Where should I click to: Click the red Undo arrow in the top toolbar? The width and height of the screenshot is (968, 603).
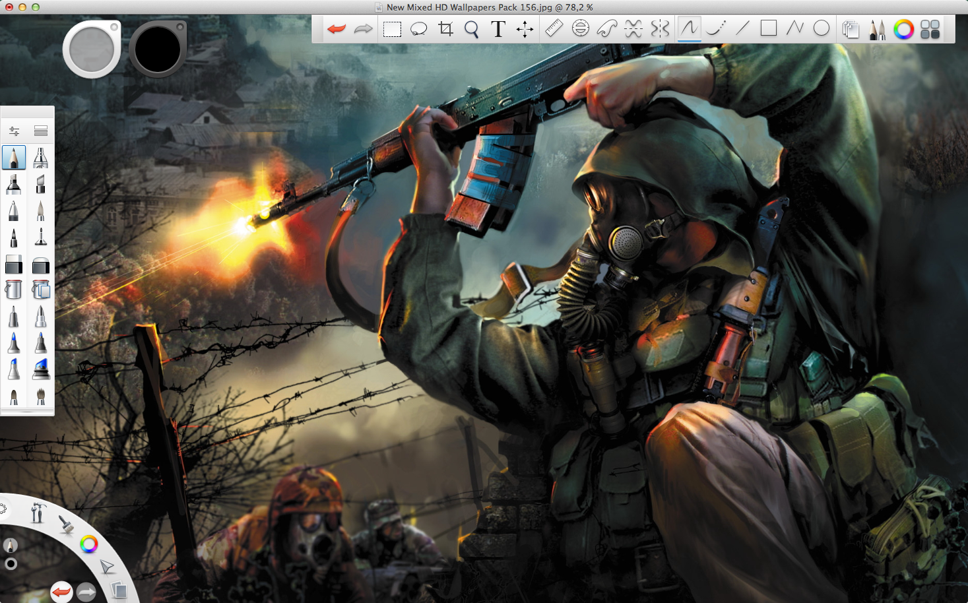point(337,29)
